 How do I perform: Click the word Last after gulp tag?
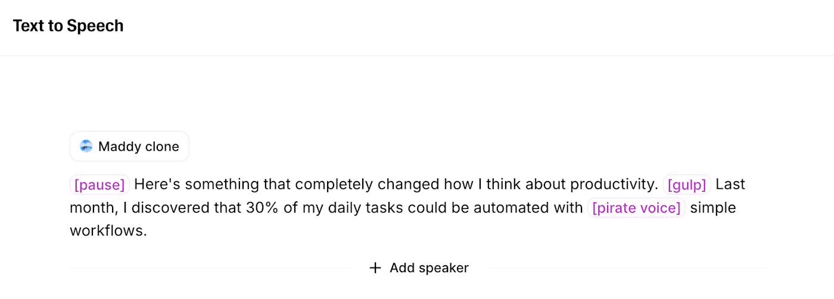[730, 185]
